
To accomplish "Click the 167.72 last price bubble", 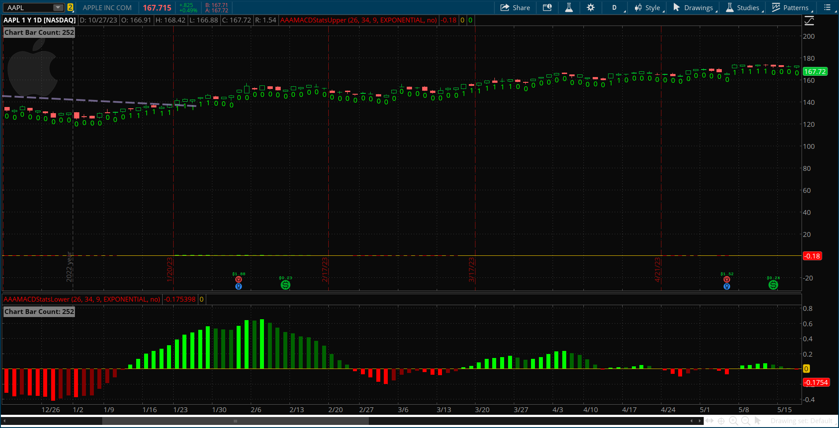I will [815, 71].
